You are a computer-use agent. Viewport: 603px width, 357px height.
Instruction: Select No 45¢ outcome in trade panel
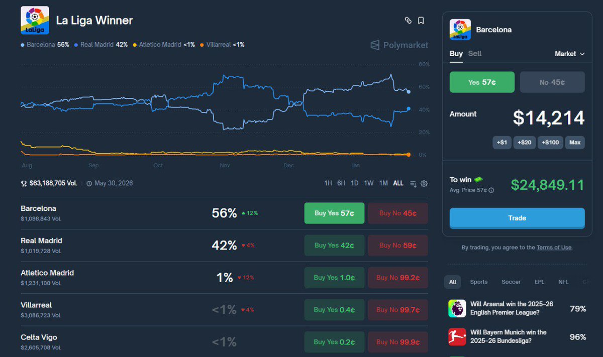point(552,82)
